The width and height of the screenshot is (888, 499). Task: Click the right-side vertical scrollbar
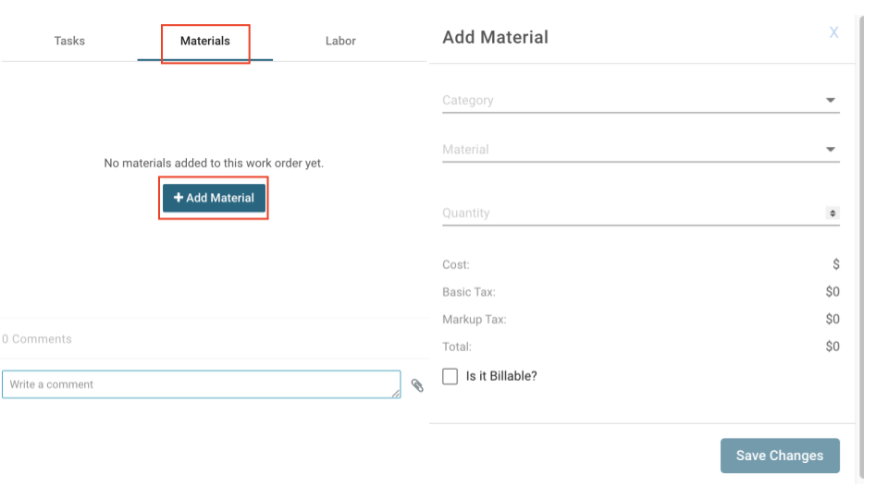point(861,249)
